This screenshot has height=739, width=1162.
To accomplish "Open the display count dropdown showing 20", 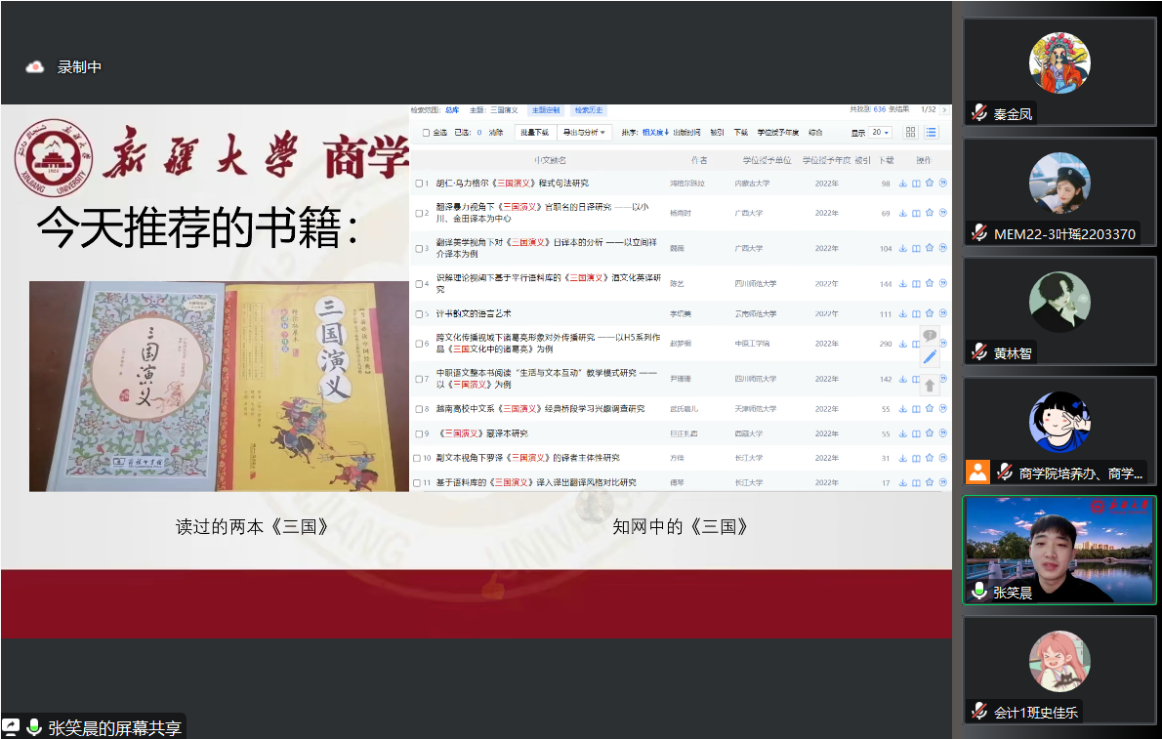I will click(x=880, y=133).
